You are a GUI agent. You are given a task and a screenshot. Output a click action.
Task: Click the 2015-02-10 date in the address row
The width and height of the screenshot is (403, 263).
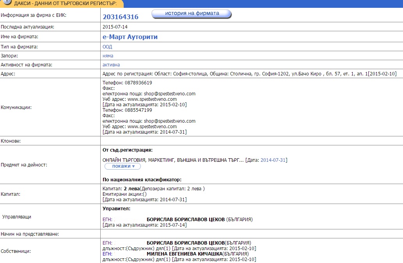[x=382, y=73]
